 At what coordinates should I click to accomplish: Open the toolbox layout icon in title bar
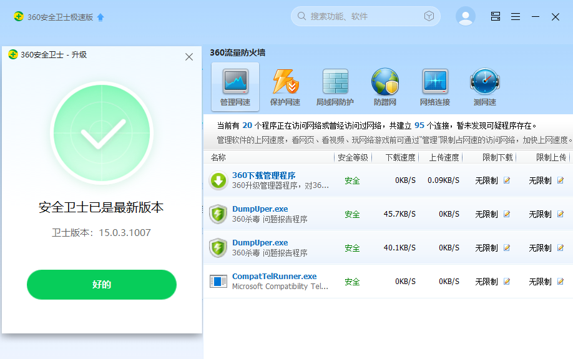[496, 16]
